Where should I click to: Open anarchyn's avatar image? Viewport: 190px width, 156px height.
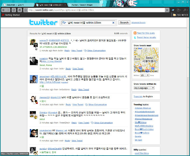click(x=34, y=79)
